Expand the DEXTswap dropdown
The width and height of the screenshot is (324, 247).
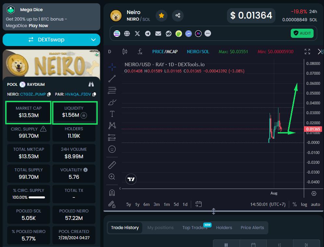[93, 40]
